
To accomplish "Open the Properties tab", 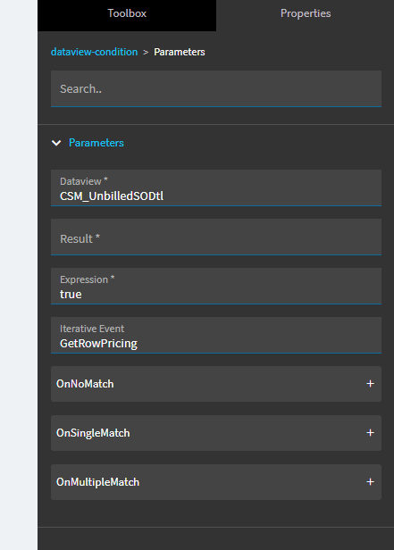I will 306,15.
